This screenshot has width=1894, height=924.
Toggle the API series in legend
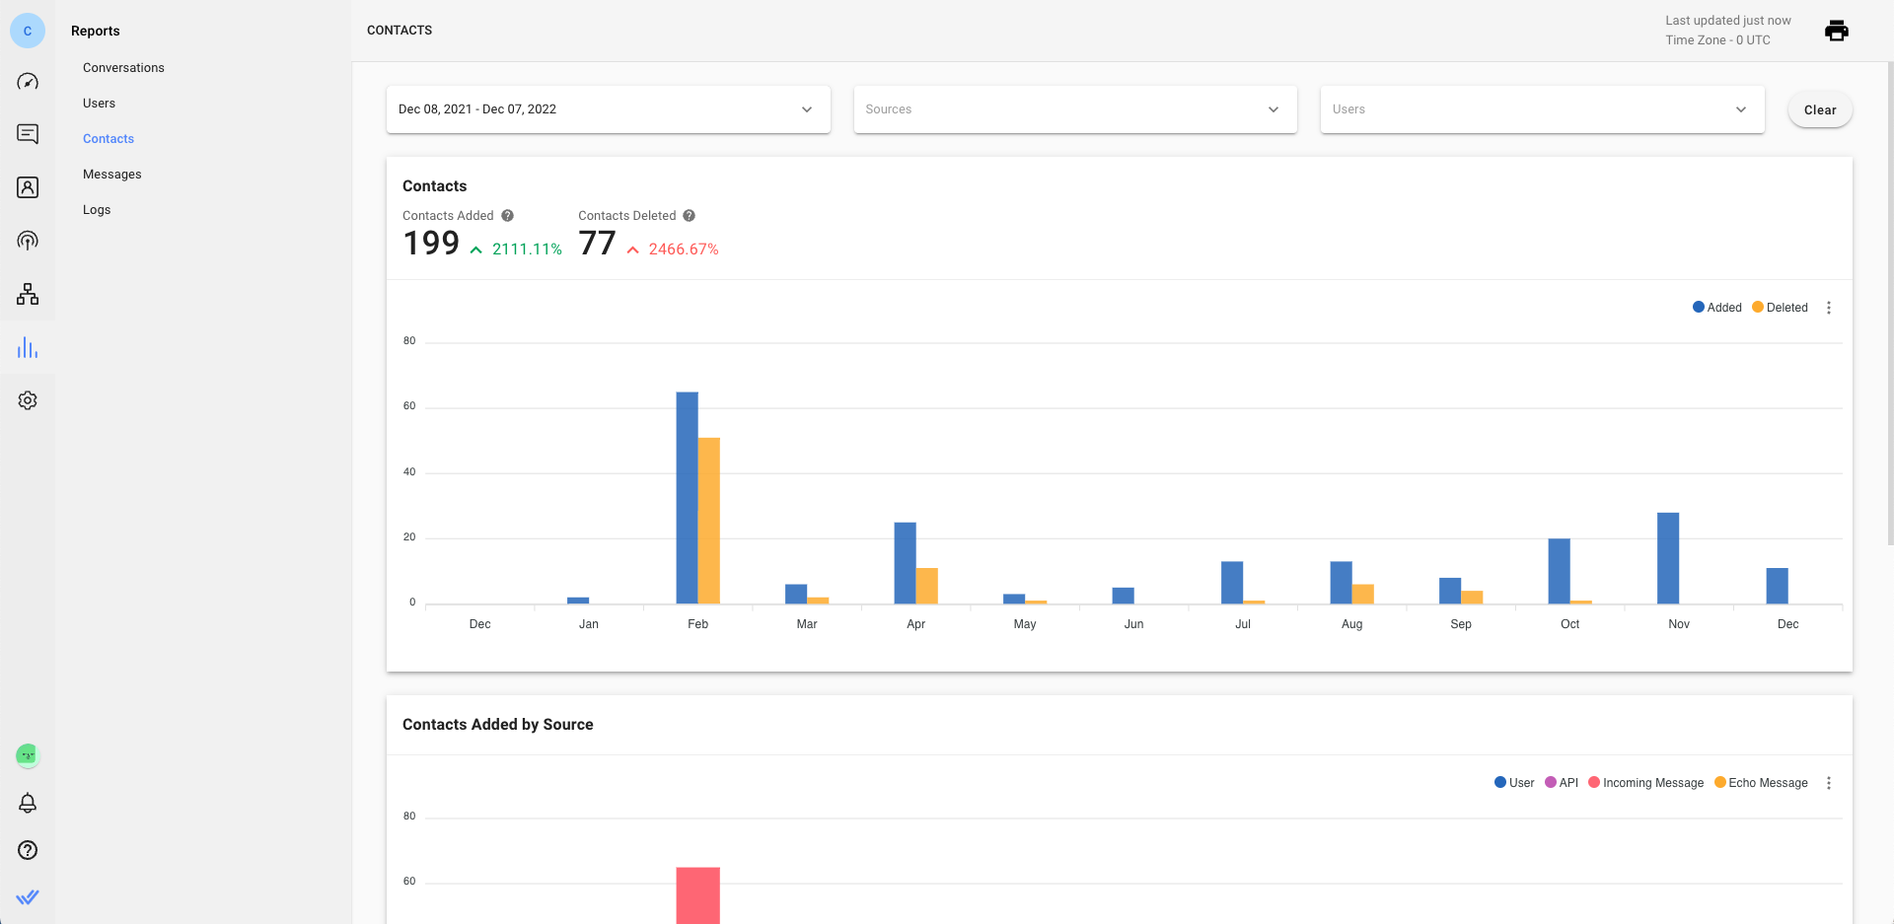[x=1562, y=783]
